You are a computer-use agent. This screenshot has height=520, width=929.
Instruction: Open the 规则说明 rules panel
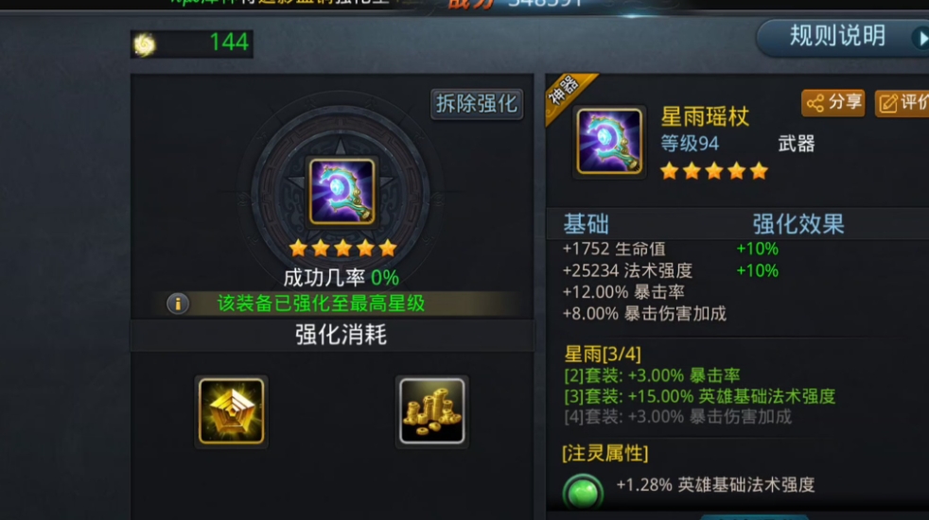coord(837,37)
